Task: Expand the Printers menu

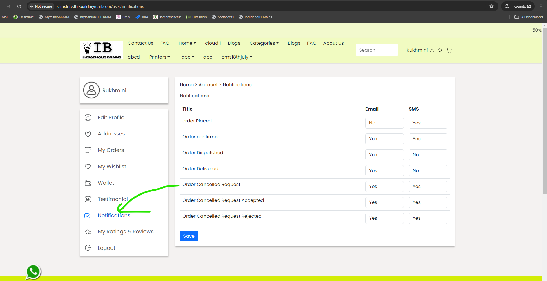Action: click(159, 57)
